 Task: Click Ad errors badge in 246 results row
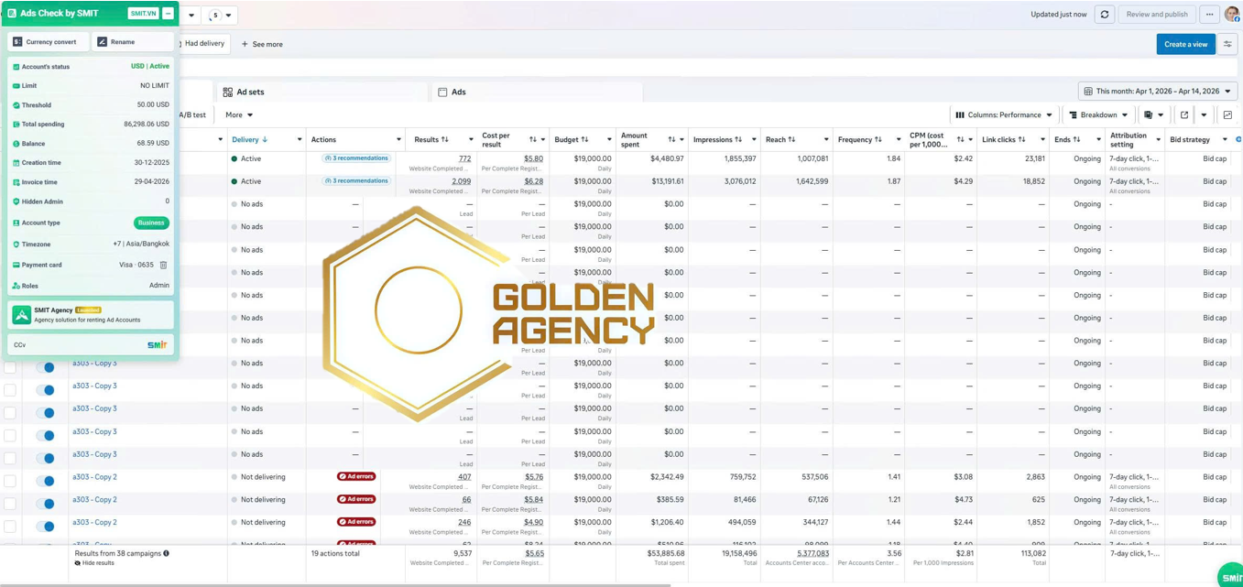[356, 522]
